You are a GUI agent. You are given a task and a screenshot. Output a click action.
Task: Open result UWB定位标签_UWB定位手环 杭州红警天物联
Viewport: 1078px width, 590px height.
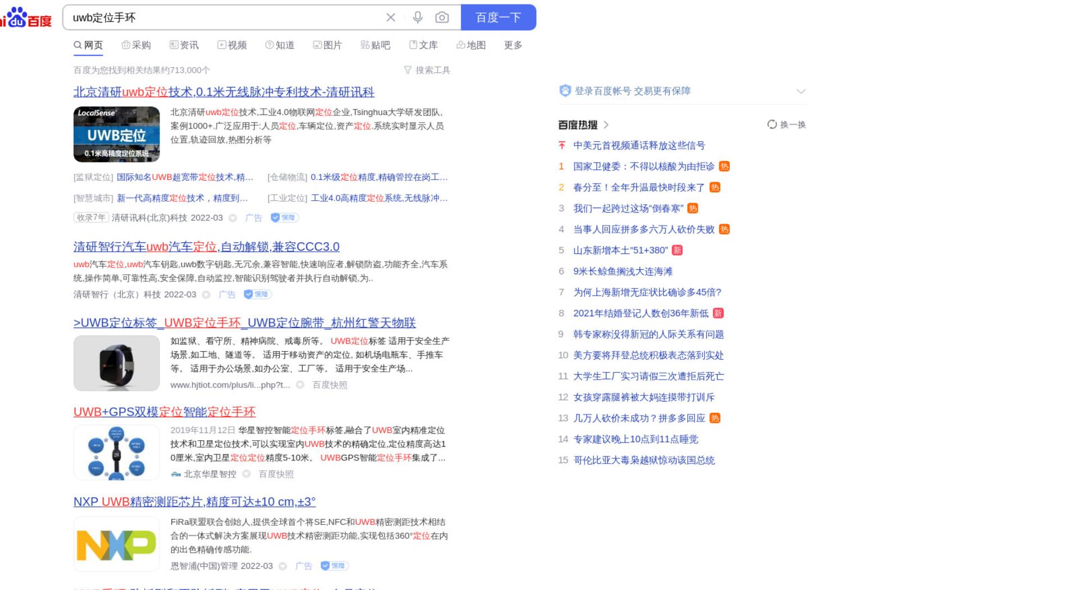pyautogui.click(x=245, y=323)
